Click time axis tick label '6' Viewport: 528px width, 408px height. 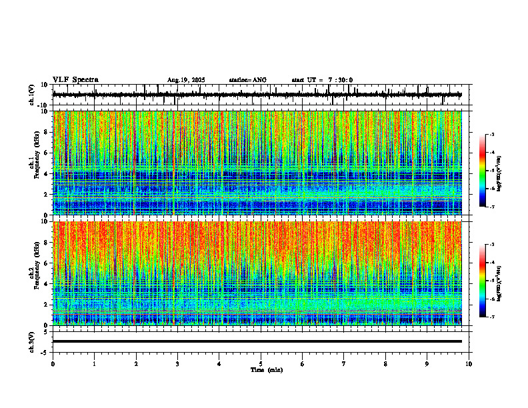(x=302, y=364)
